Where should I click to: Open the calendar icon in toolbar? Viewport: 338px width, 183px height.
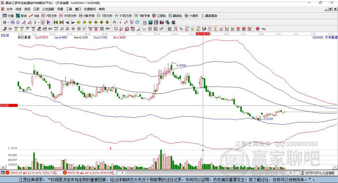(145, 22)
